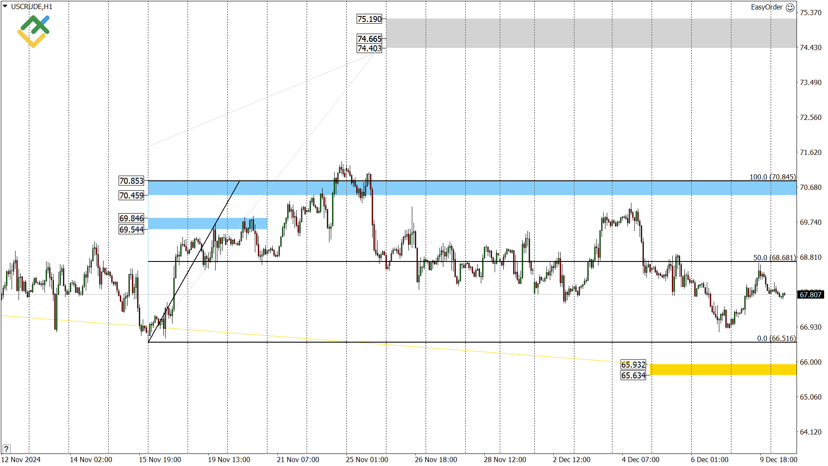Image resolution: width=828 pixels, height=466 pixels.
Task: Click the 75.190 price label
Action: click(370, 19)
